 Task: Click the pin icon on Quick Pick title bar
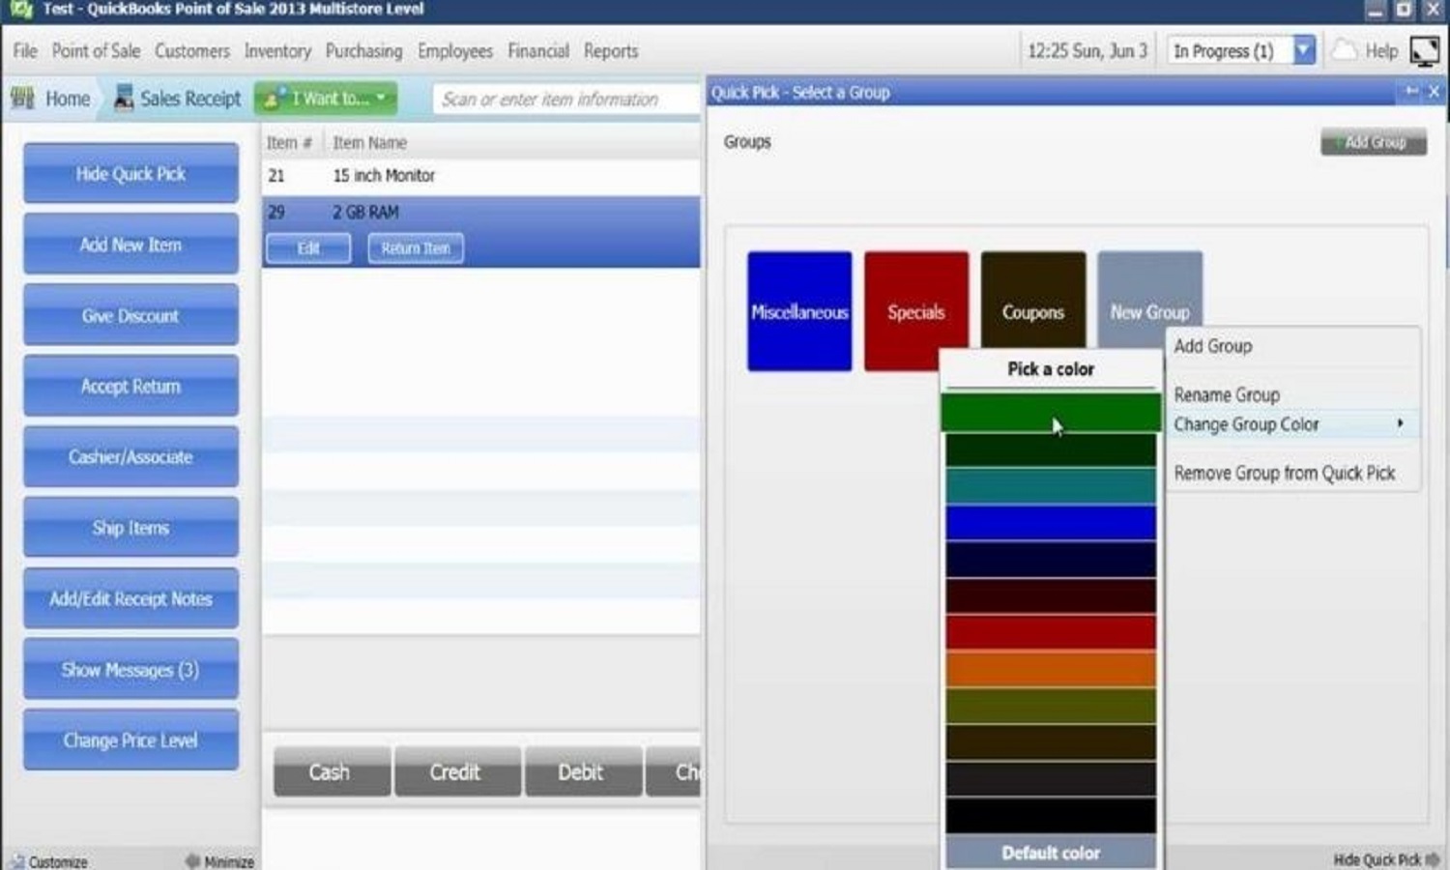1411,92
